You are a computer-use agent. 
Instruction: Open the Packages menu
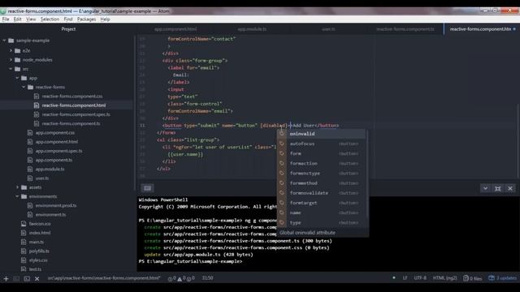[x=86, y=19]
